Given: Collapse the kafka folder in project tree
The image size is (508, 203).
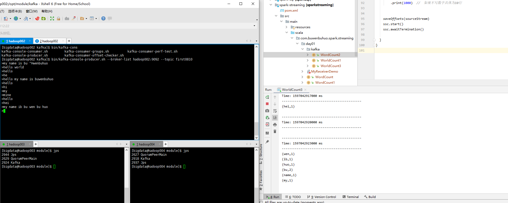Looking at the screenshot, I should click(302, 49).
